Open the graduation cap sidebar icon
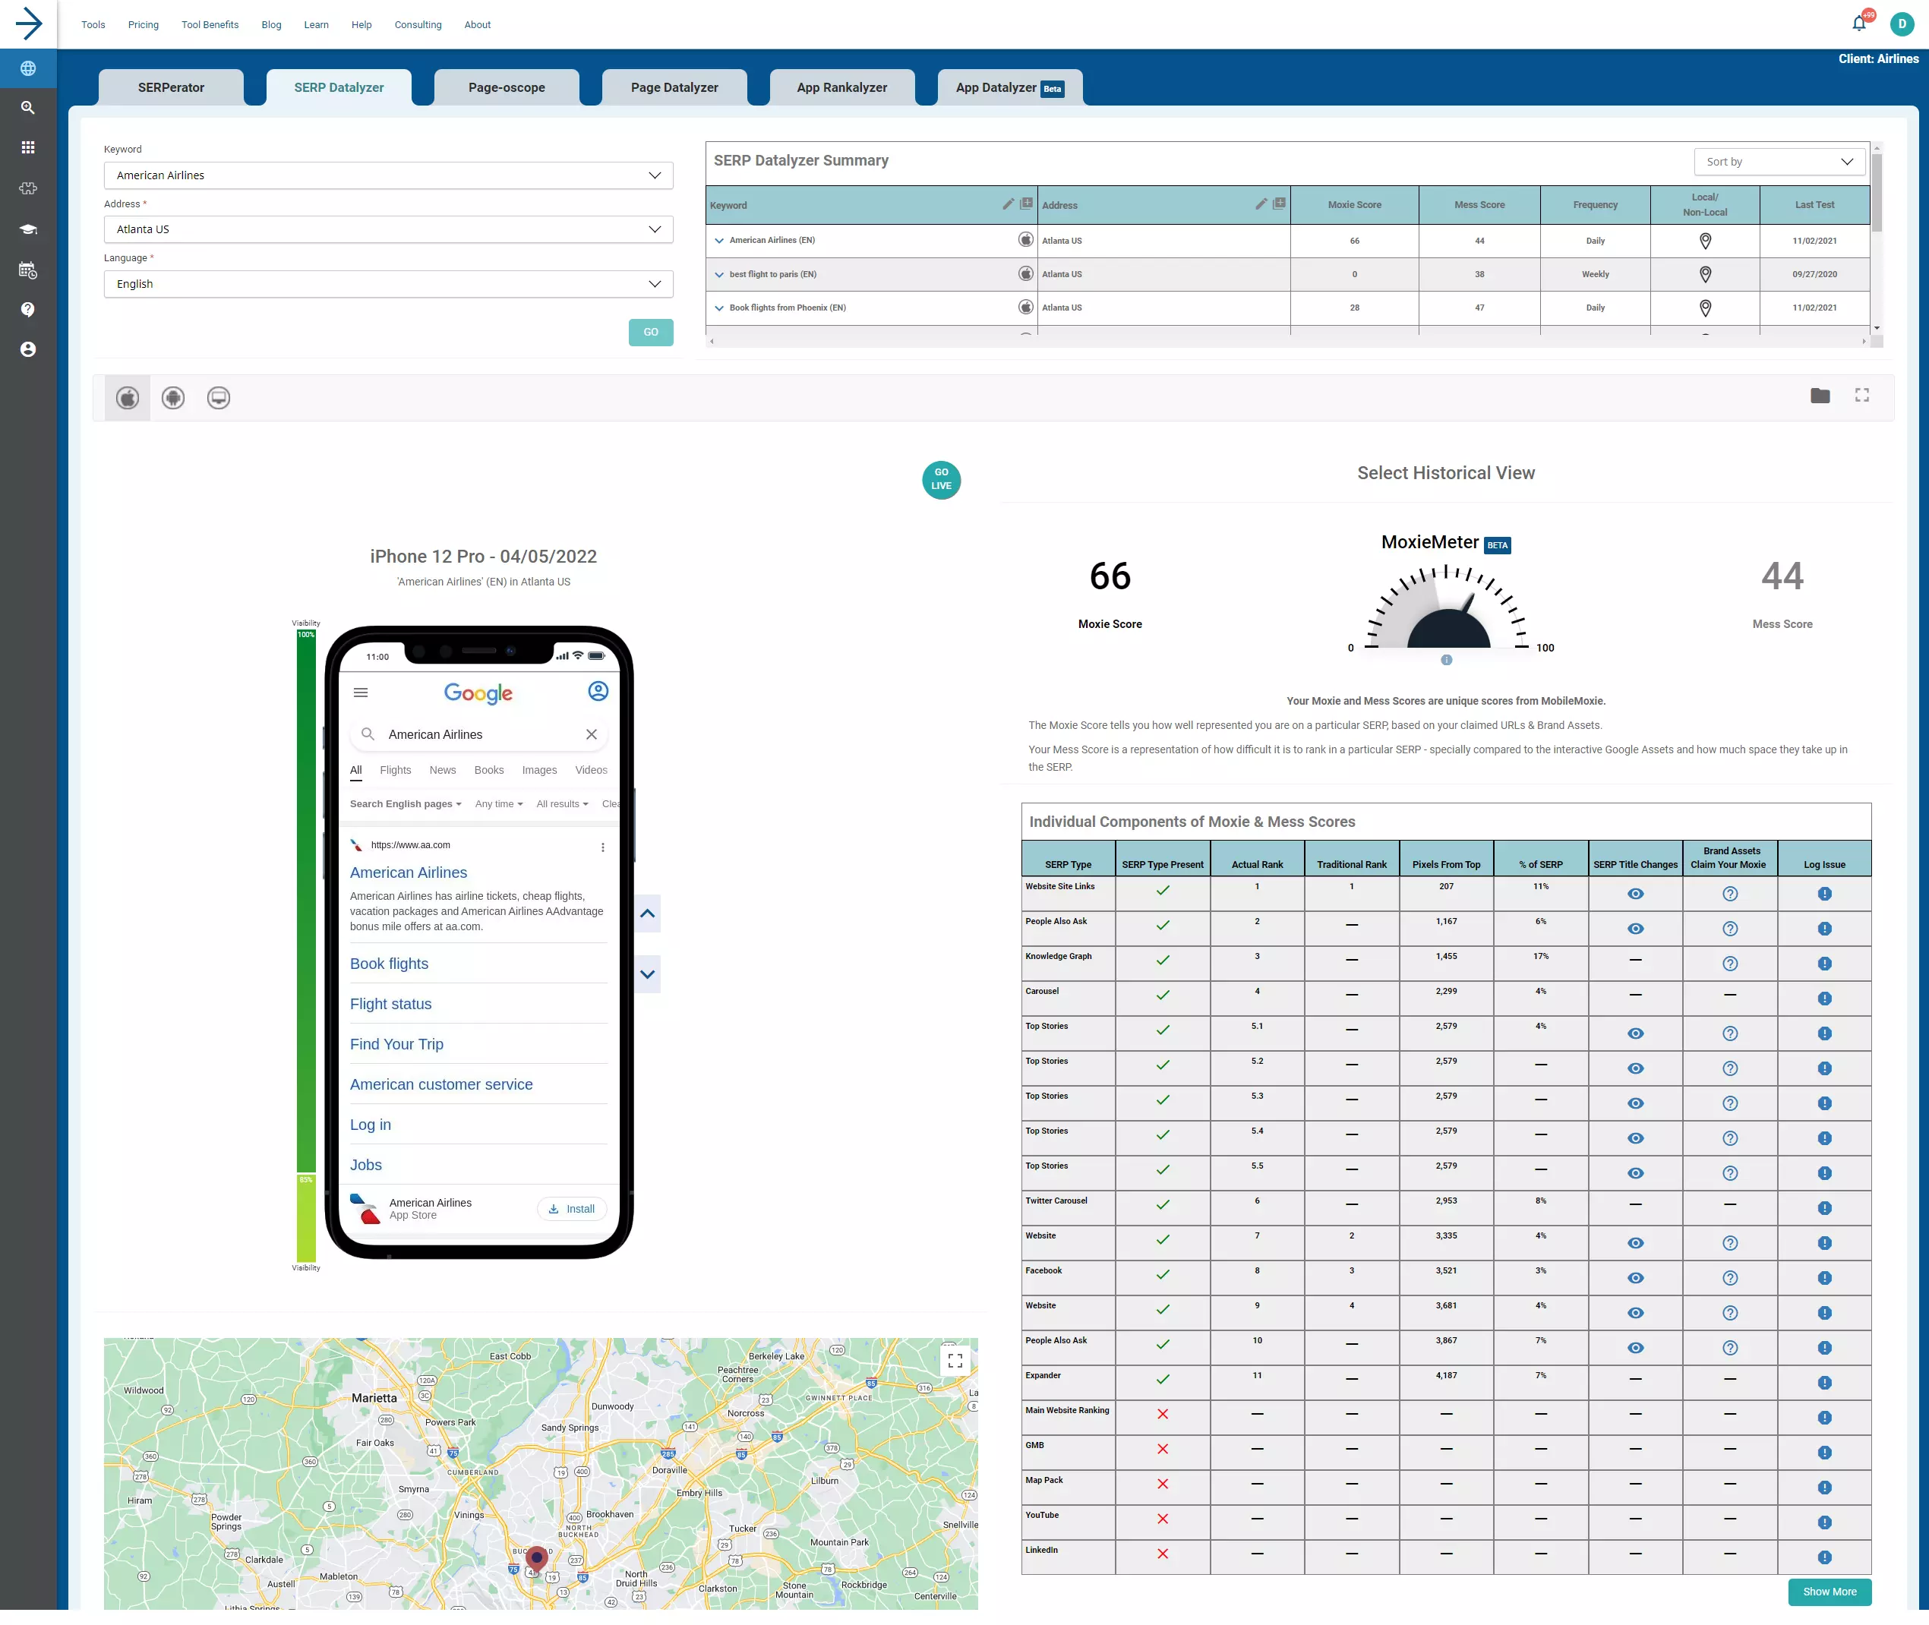The width and height of the screenshot is (1929, 1625). pyautogui.click(x=29, y=229)
